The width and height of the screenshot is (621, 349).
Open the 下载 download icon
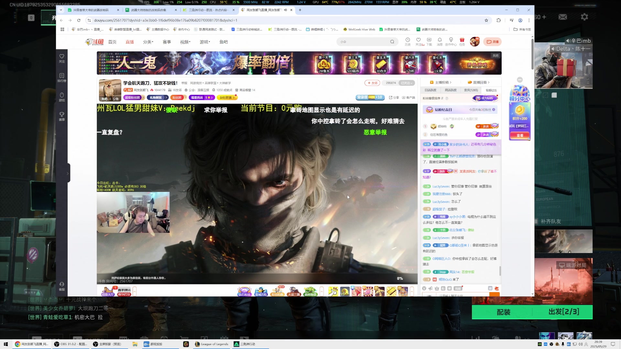pyautogui.click(x=429, y=42)
